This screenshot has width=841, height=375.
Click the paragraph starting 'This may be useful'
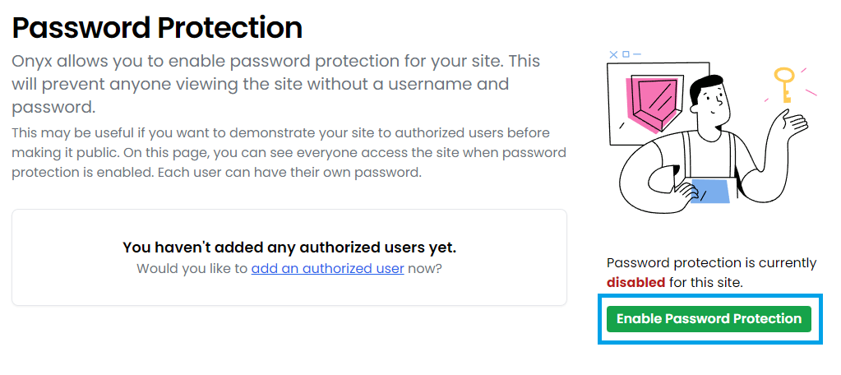tap(289, 153)
